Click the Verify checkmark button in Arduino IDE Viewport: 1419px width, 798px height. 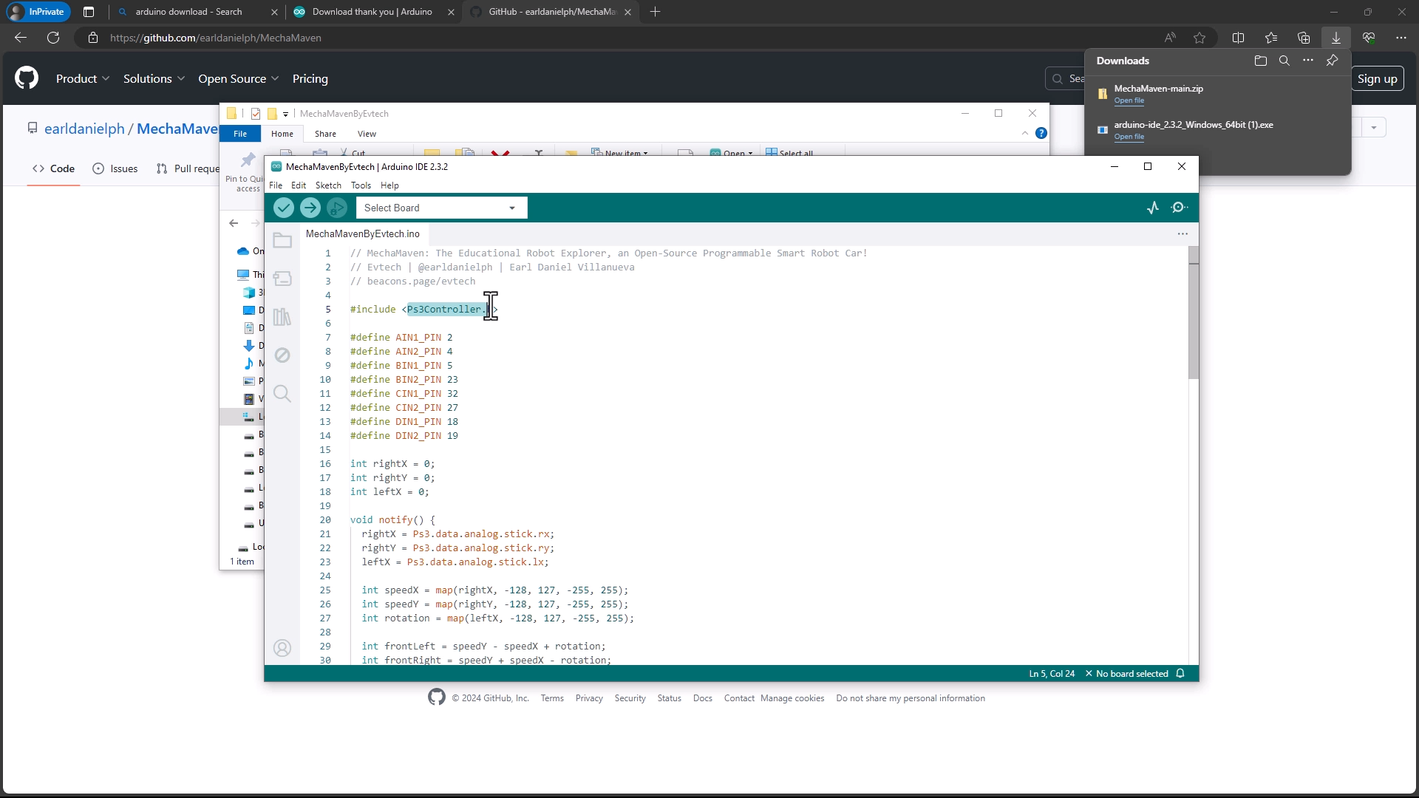[x=284, y=208]
